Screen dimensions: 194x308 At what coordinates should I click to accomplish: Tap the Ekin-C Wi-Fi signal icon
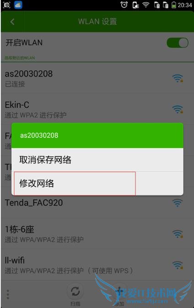pyautogui.click(x=178, y=109)
